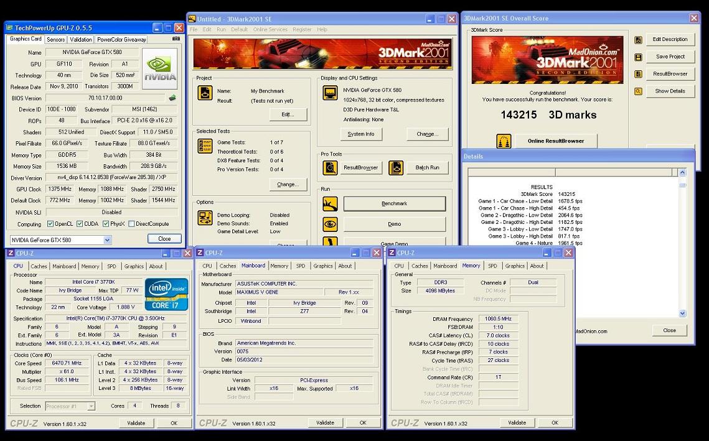Click the Benchmark button
This screenshot has width=709, height=441.
click(394, 204)
